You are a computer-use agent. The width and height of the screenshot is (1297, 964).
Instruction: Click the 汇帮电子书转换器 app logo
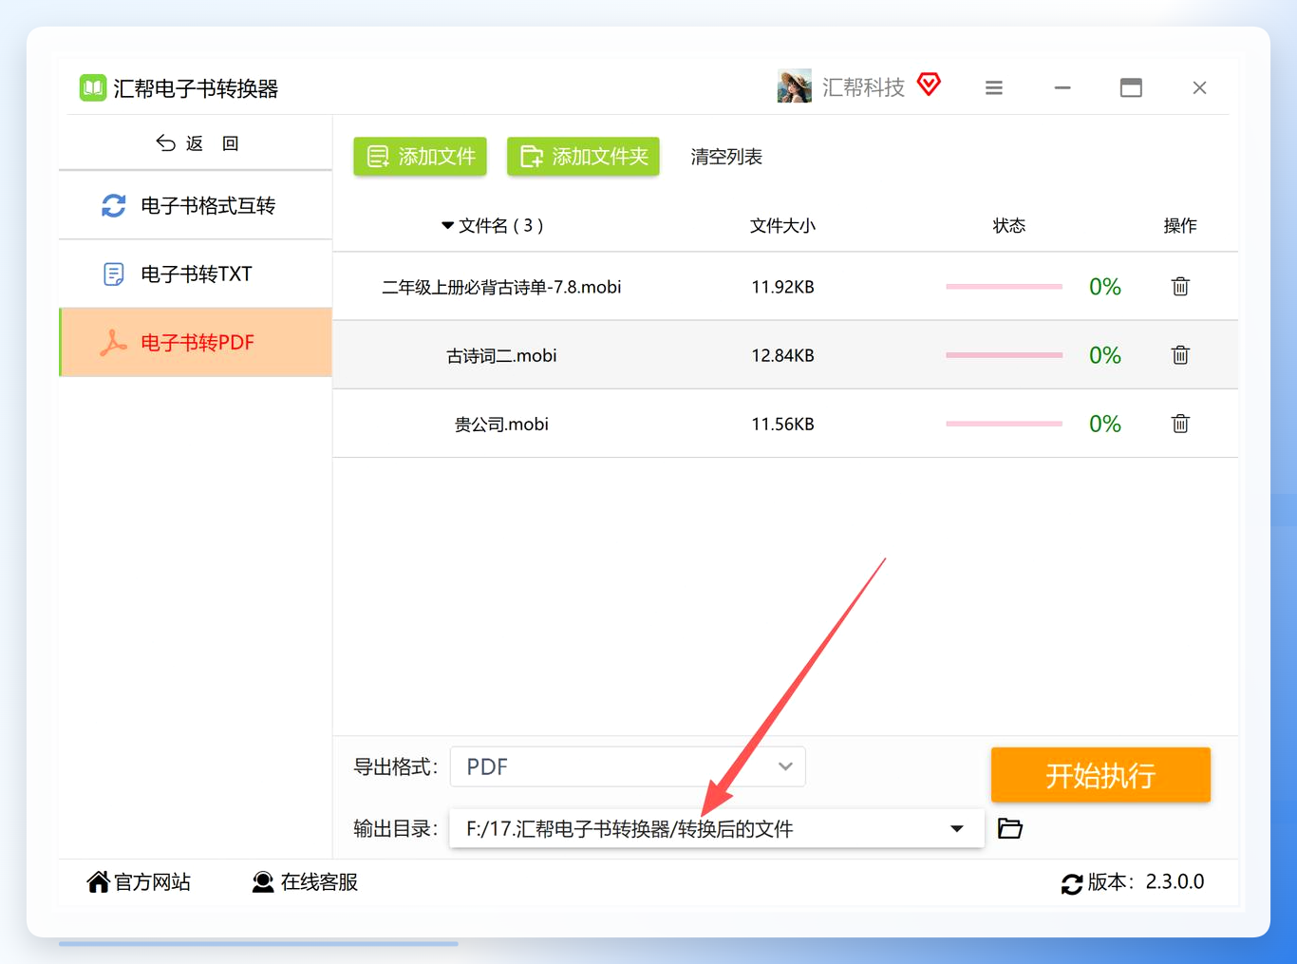point(92,88)
